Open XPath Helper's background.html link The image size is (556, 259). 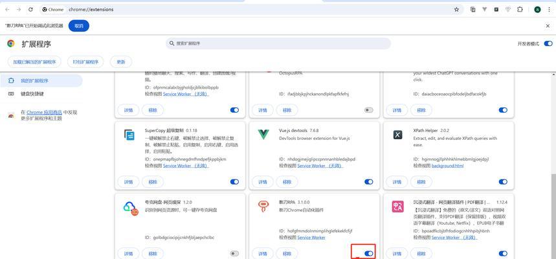447,166
